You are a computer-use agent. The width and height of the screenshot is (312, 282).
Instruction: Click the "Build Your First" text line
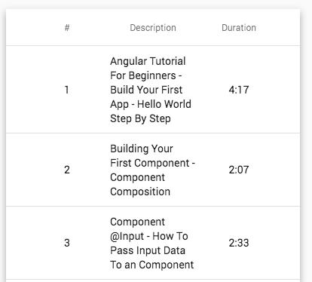(x=146, y=90)
